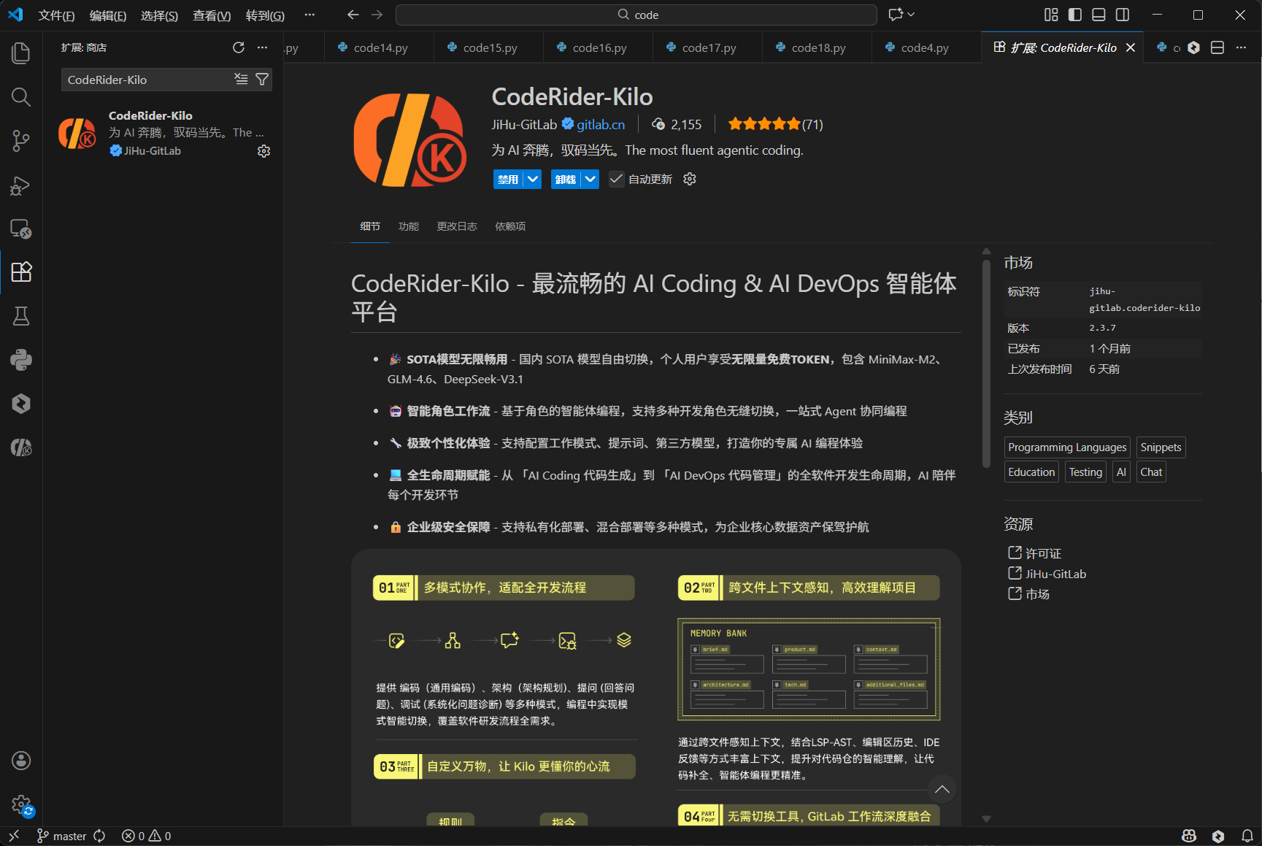Open remote window indicator in status bar
Screen dimensions: 1262x846
(x=14, y=836)
